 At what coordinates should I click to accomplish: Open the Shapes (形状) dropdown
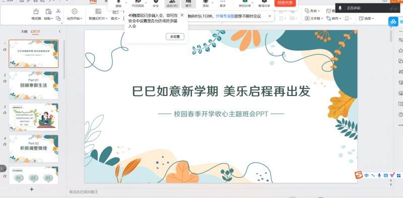coord(312,11)
